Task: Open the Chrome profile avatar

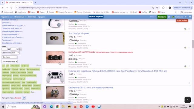Action: coord(170,8)
